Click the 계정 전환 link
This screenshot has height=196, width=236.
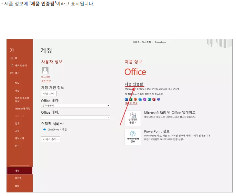coord(46,81)
